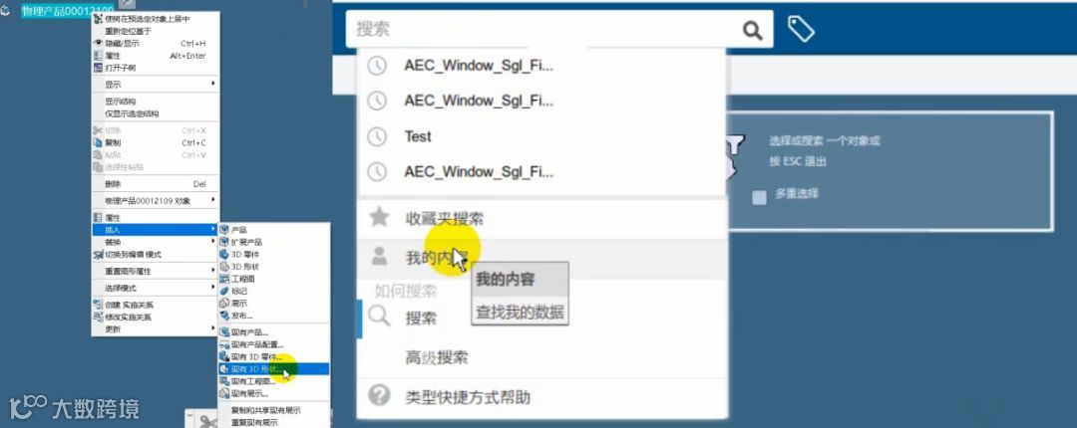Screen dimensions: 1077x428
Task: Expand the 替换 submenu
Action: [x=156, y=242]
